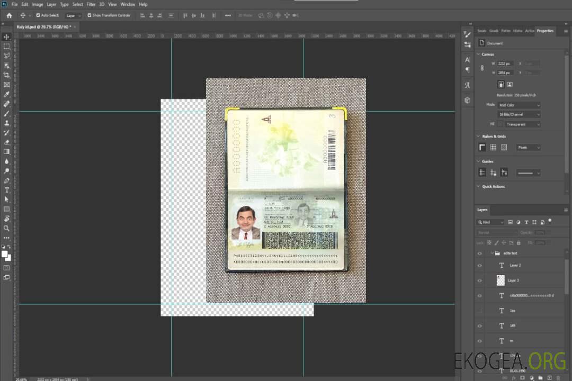Click the Home icon in options bar

coord(9,15)
